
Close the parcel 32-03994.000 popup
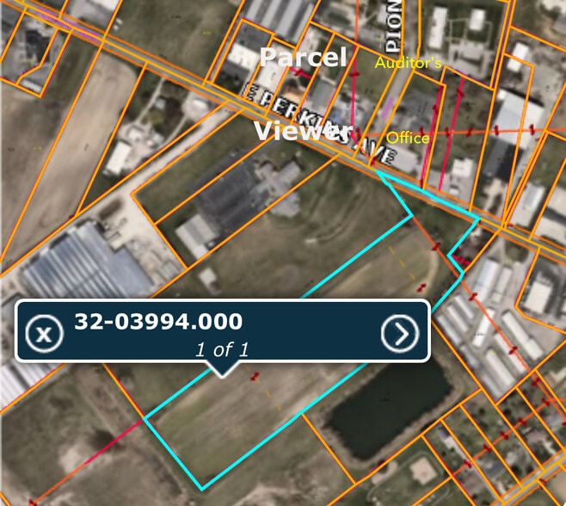(45, 333)
